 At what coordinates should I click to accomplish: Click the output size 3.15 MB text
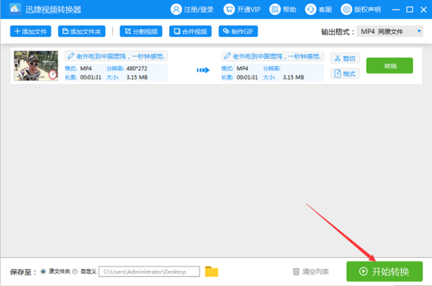(294, 78)
